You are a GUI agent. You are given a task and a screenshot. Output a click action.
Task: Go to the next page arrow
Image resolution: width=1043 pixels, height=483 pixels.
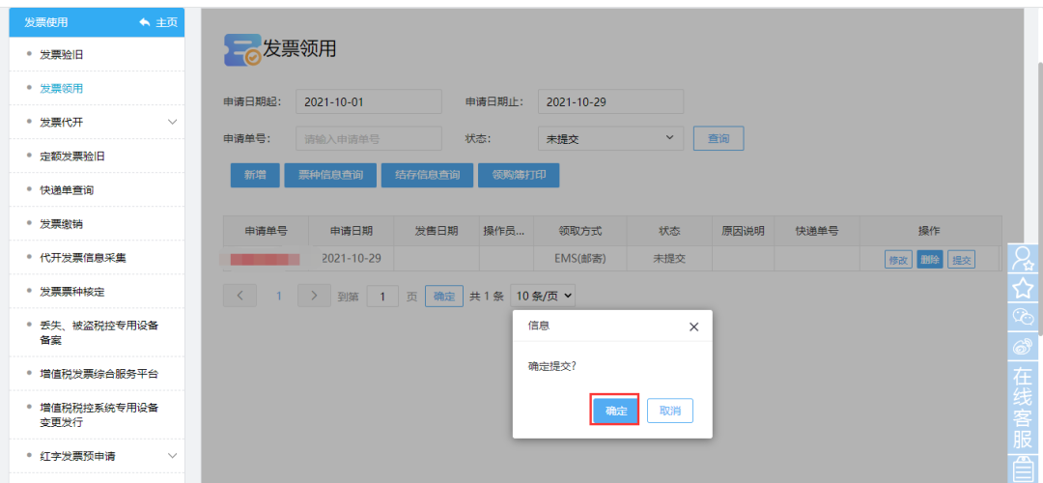(x=314, y=296)
